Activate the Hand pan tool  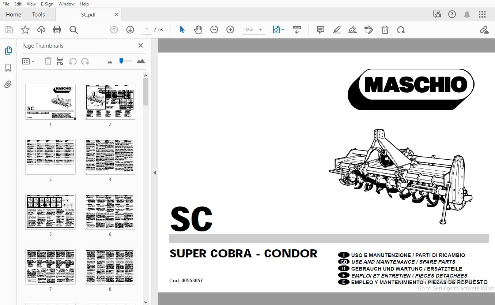pos(198,30)
